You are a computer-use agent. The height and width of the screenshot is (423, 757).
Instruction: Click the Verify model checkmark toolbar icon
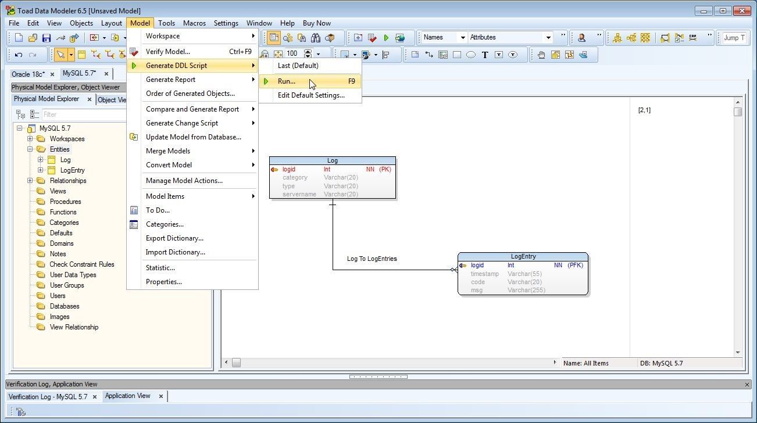point(372,38)
